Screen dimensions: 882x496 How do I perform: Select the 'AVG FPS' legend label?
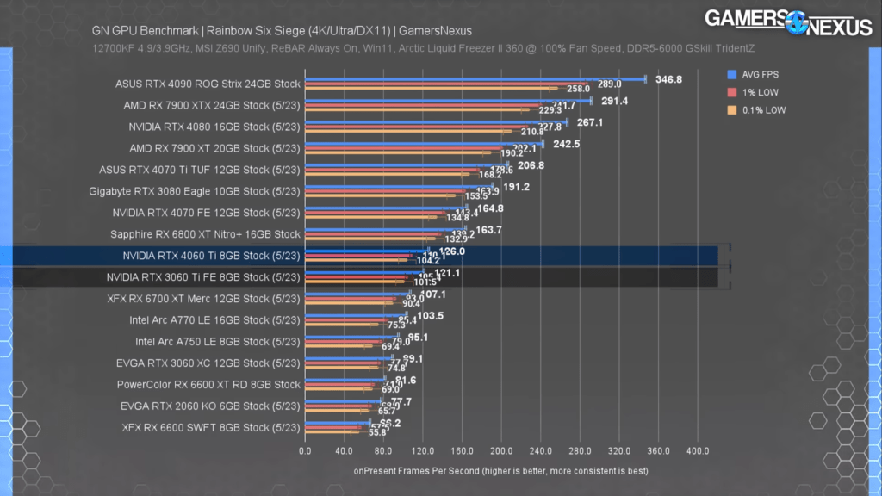pos(760,75)
